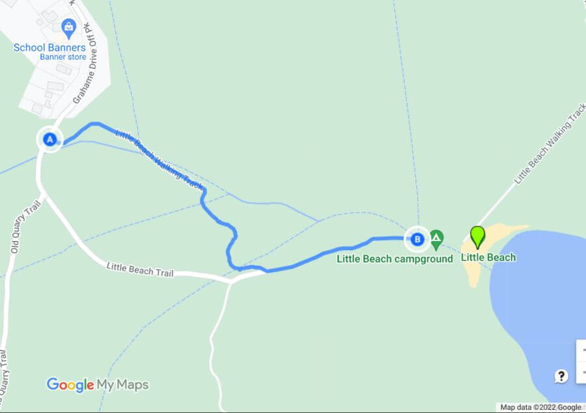The width and height of the screenshot is (586, 413).
Task: Open the help question mark icon
Action: pos(561,376)
